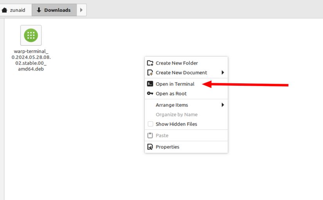The width and height of the screenshot is (323, 200).
Task: Click the warp-terminal deb package icon
Action: pyautogui.click(x=31, y=35)
